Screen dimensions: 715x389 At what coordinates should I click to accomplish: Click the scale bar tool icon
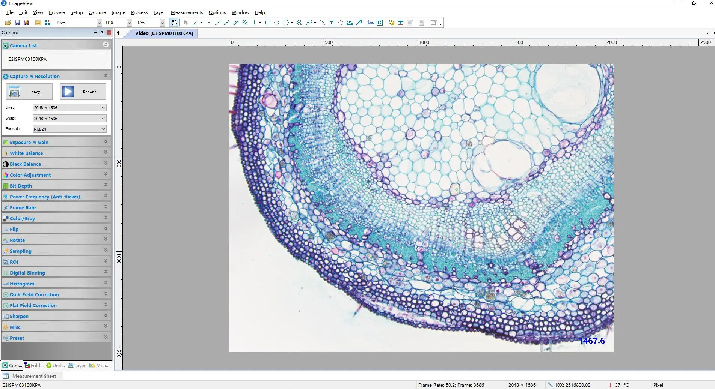(350, 23)
